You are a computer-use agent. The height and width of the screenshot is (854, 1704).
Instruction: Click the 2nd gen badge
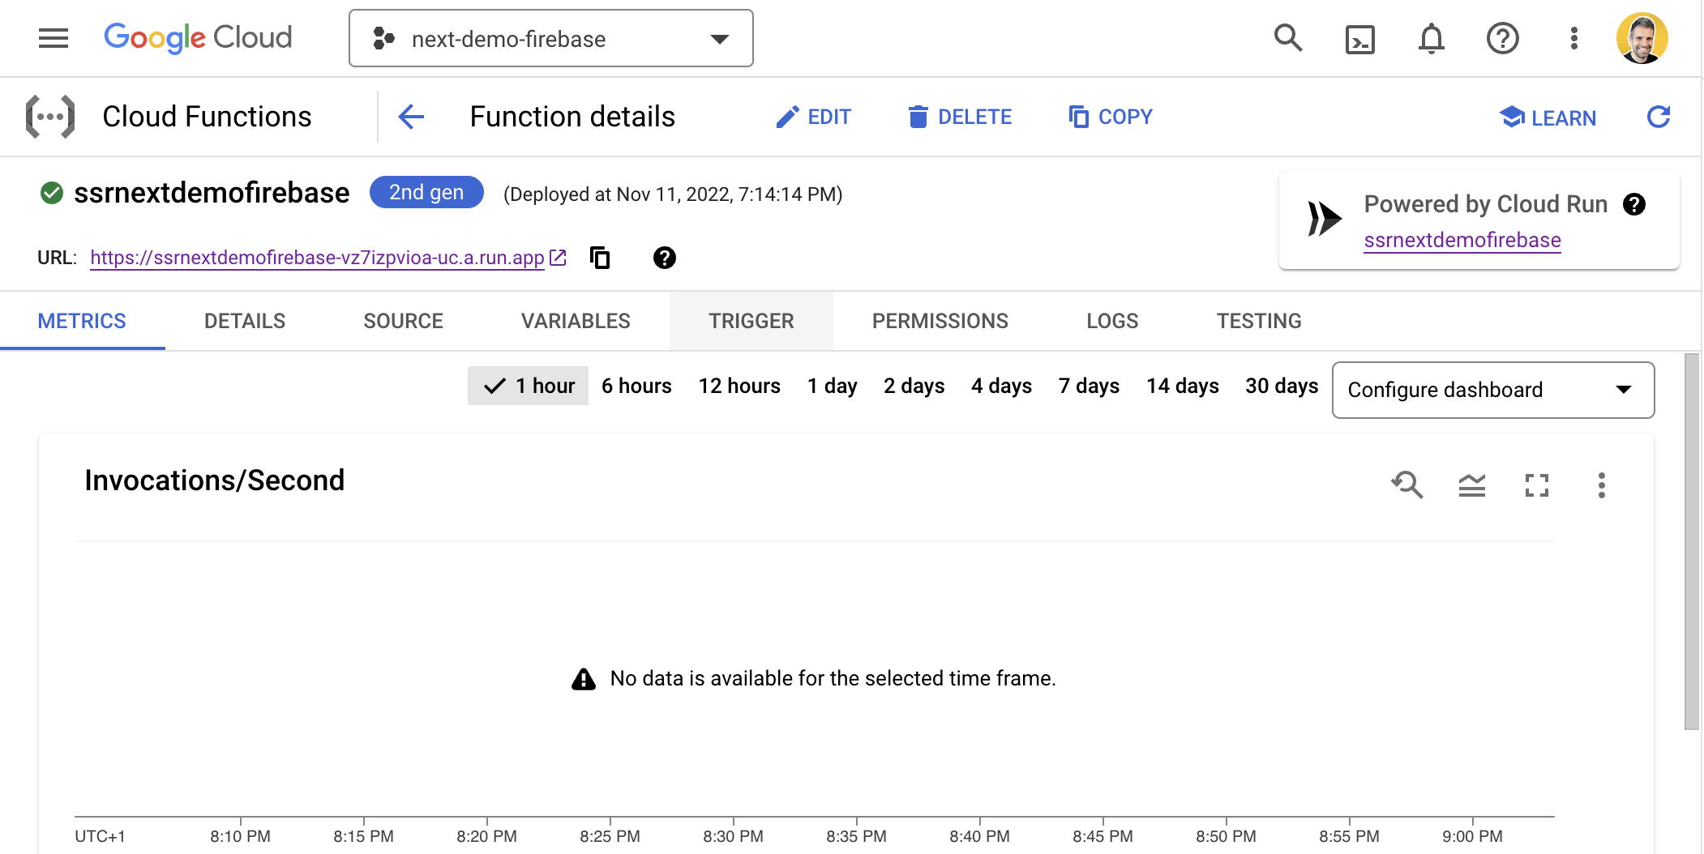click(426, 192)
